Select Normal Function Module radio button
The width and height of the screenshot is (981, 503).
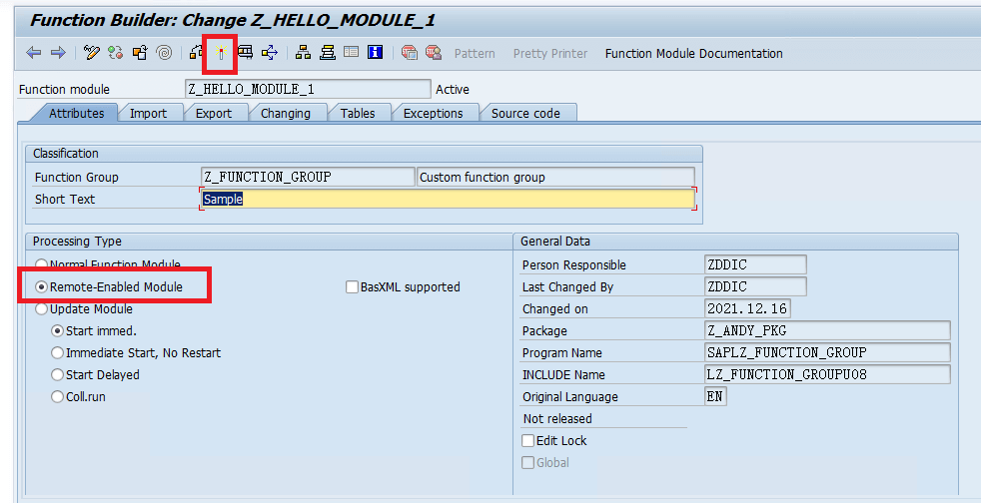[x=42, y=265]
